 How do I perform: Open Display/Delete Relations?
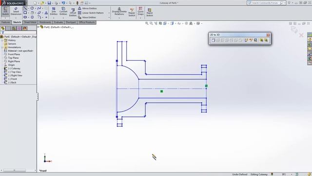pos(119,11)
